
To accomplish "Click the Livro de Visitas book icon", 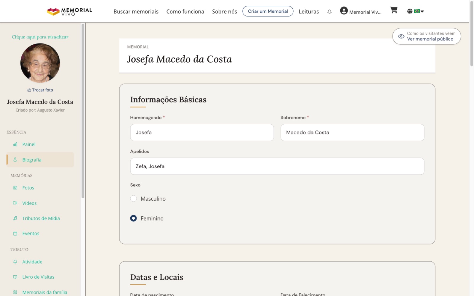I will [15, 277].
